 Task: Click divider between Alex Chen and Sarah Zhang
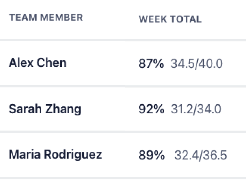pos(123,86)
